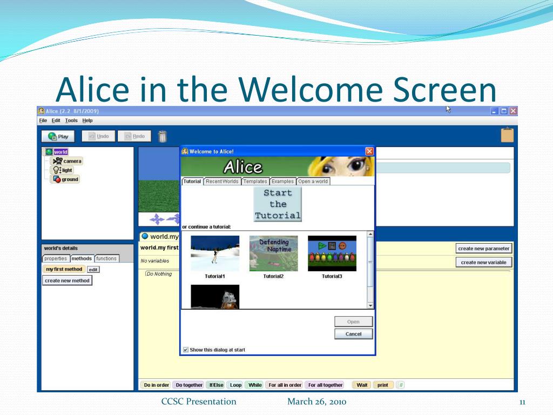Open the File menu
553x415 pixels.
[x=43, y=121]
